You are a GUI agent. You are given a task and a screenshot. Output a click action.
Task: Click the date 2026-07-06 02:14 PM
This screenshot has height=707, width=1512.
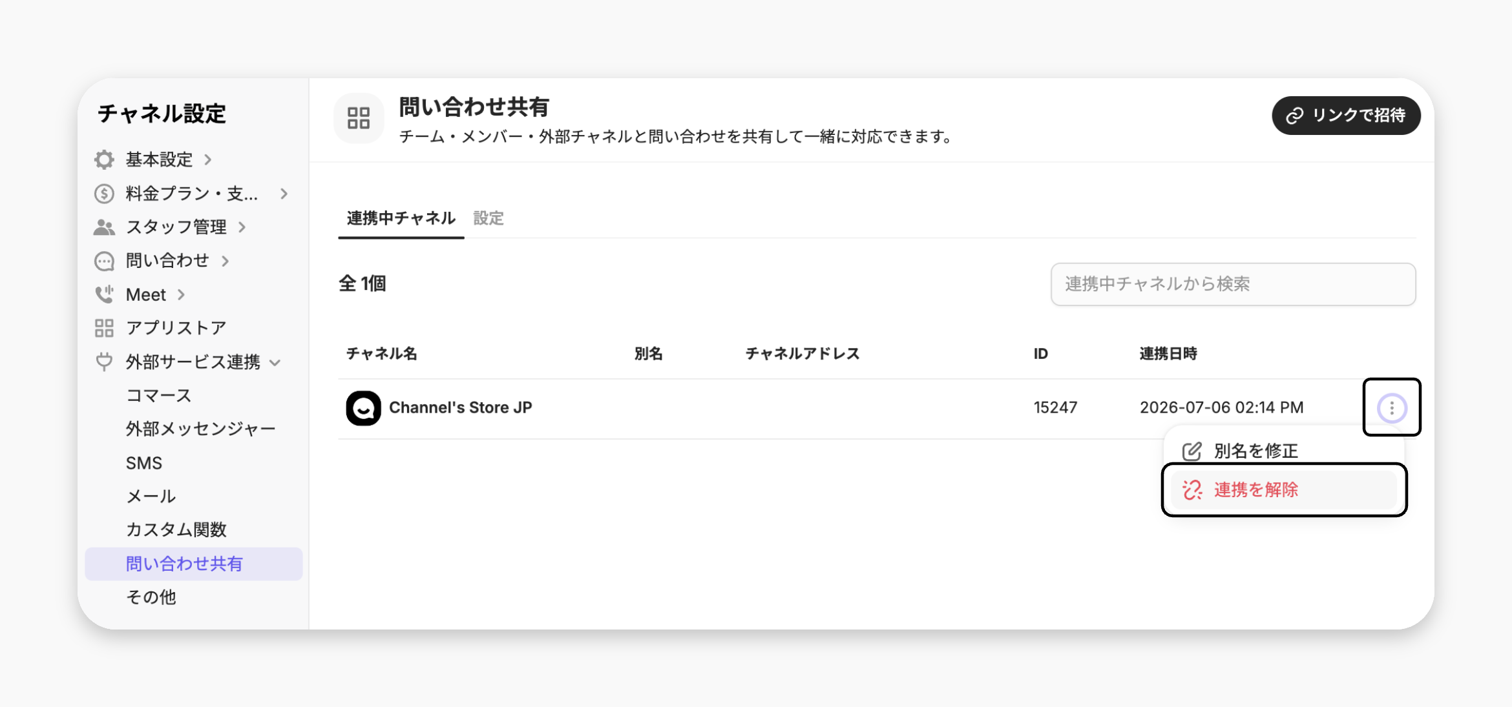pyautogui.click(x=1222, y=408)
